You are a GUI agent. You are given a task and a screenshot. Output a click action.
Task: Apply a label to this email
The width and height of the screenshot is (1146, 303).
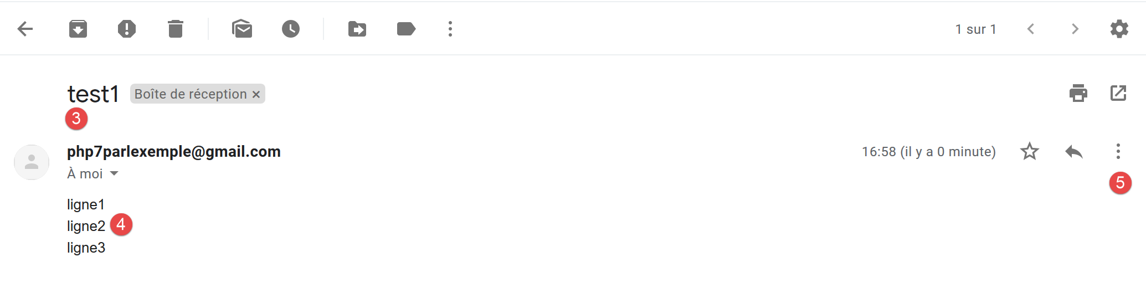[x=406, y=29]
